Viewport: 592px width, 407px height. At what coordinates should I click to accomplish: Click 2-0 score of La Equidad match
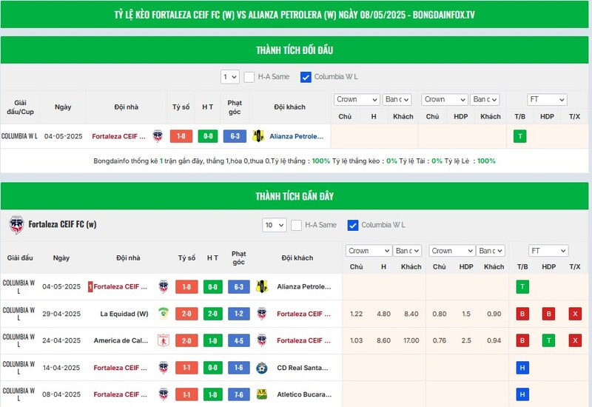[186, 314]
